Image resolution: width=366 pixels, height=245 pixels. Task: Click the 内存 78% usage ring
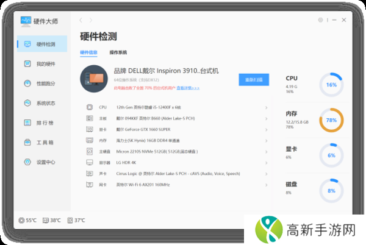pyautogui.click(x=331, y=120)
